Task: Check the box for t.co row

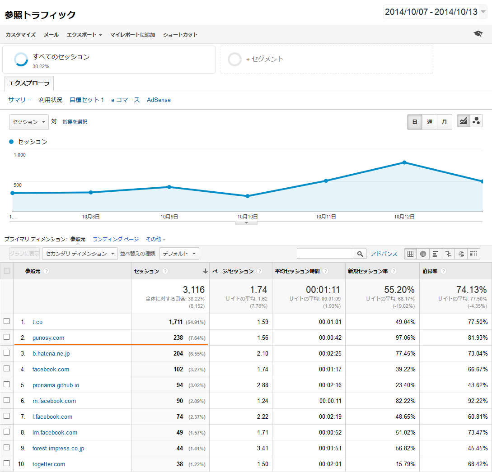Action: point(6,321)
